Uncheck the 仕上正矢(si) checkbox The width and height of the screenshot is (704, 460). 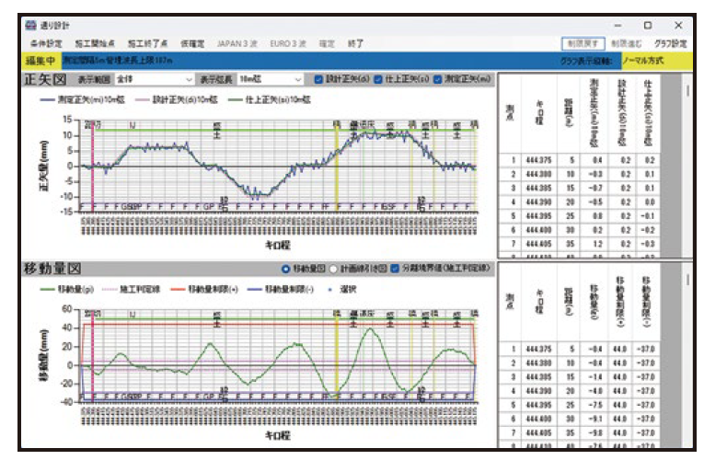coord(378,79)
